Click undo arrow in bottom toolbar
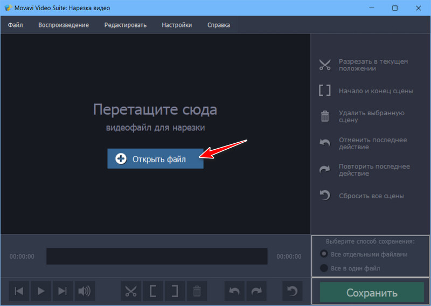431x306 pixels. point(234,291)
